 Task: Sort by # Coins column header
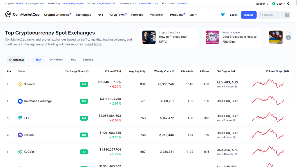point(204,71)
